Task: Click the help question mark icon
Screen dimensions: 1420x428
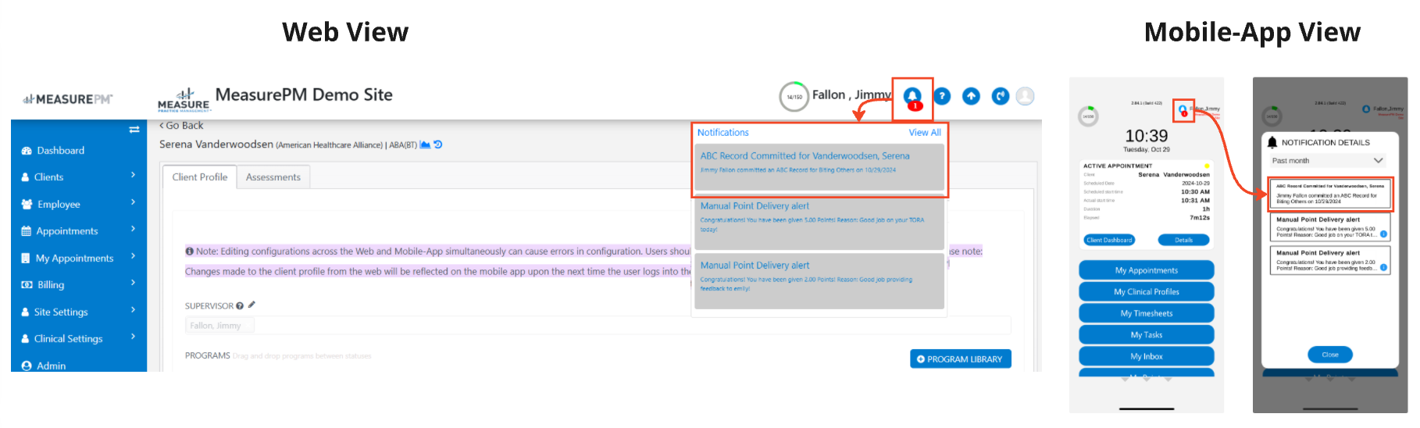Action: [943, 96]
